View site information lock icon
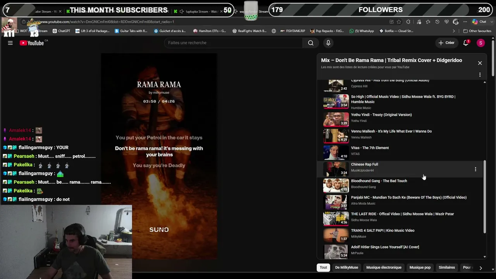 24,22
